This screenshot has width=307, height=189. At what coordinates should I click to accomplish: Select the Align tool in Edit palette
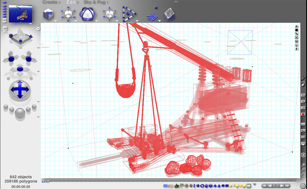129,14
